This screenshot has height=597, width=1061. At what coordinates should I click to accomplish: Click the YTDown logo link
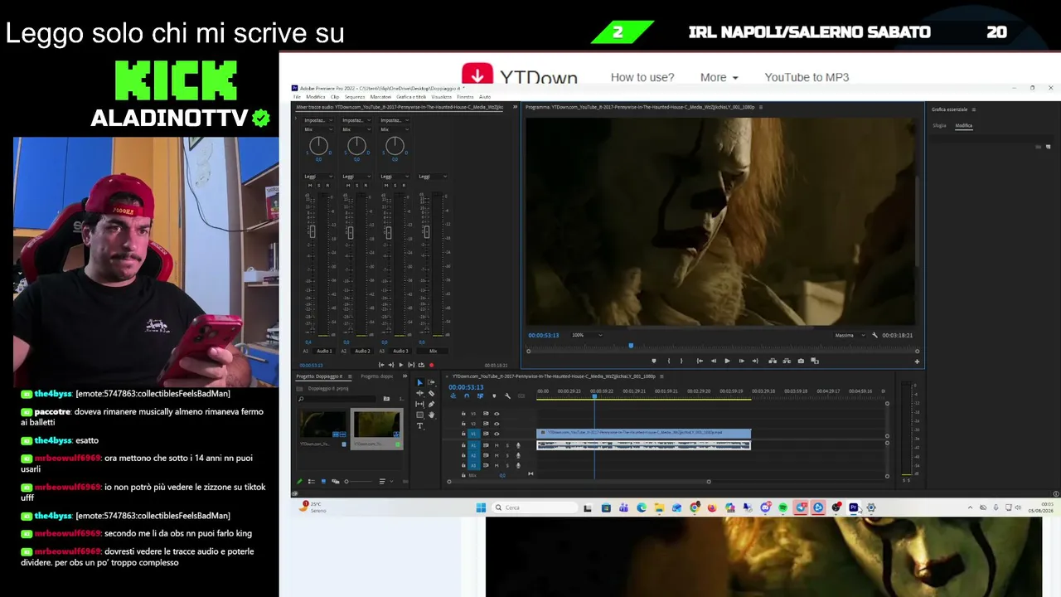[x=520, y=76]
